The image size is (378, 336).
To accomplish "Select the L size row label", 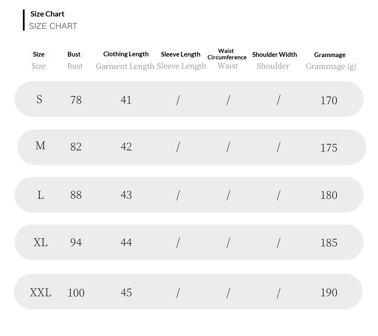I will 41,195.
